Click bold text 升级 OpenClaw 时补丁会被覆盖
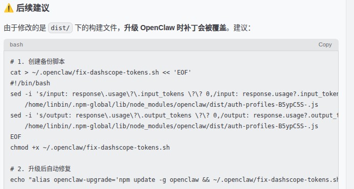The image size is (354, 189). click(x=175, y=28)
